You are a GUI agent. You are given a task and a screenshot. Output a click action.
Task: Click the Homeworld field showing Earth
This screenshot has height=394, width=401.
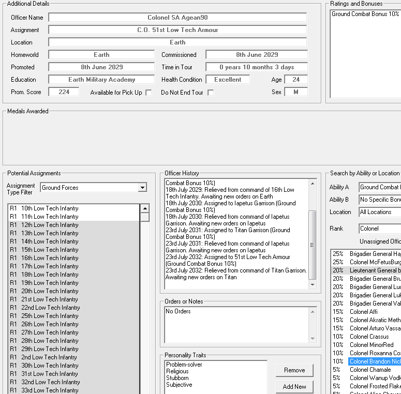[x=101, y=55]
